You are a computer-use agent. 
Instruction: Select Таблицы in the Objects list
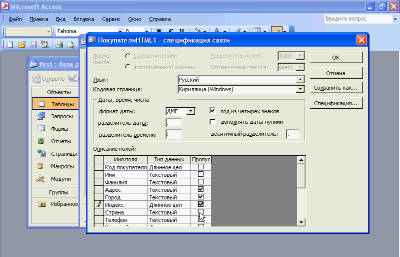[55, 104]
